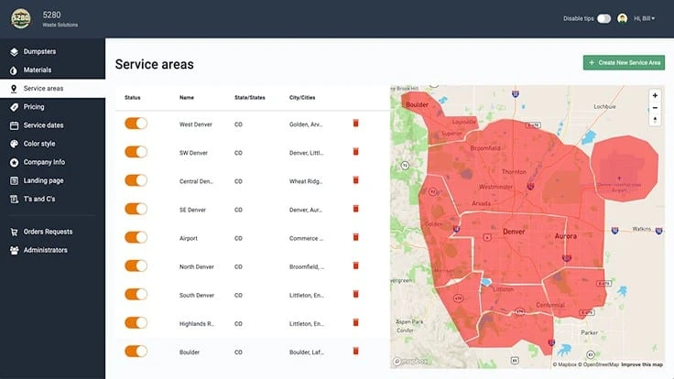Reset map bearing with compass button
Screen dimensions: 674x379
pyautogui.click(x=655, y=120)
